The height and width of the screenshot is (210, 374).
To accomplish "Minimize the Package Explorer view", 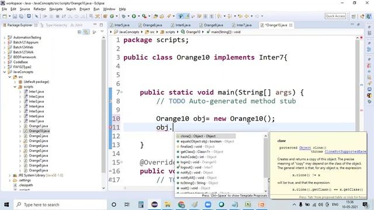I will (95, 24).
